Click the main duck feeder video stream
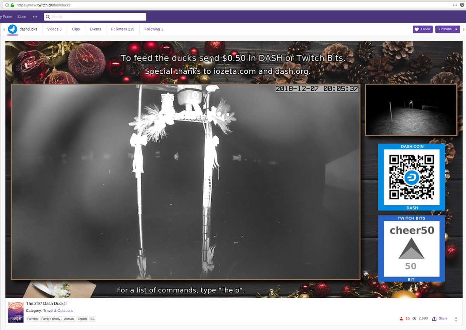This screenshot has width=466, height=330. (x=186, y=181)
